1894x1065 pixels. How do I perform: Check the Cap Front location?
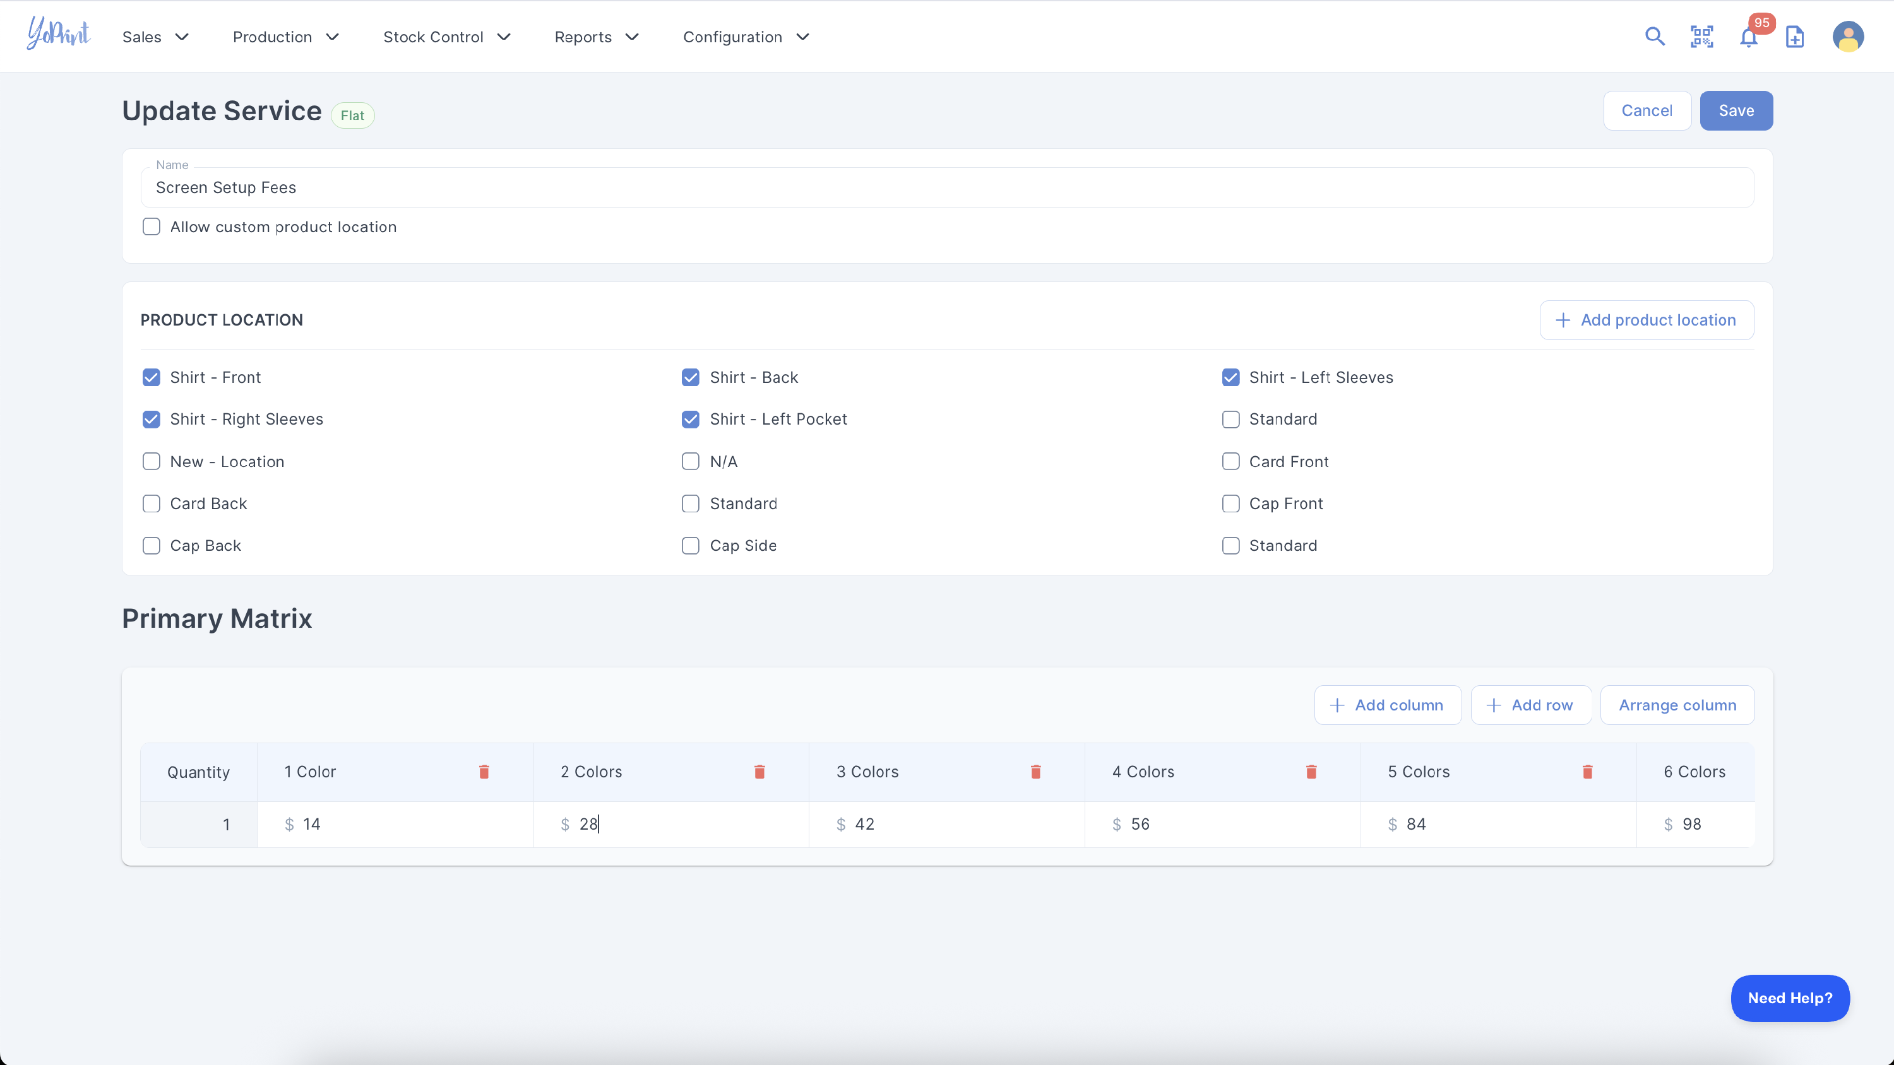click(1230, 503)
